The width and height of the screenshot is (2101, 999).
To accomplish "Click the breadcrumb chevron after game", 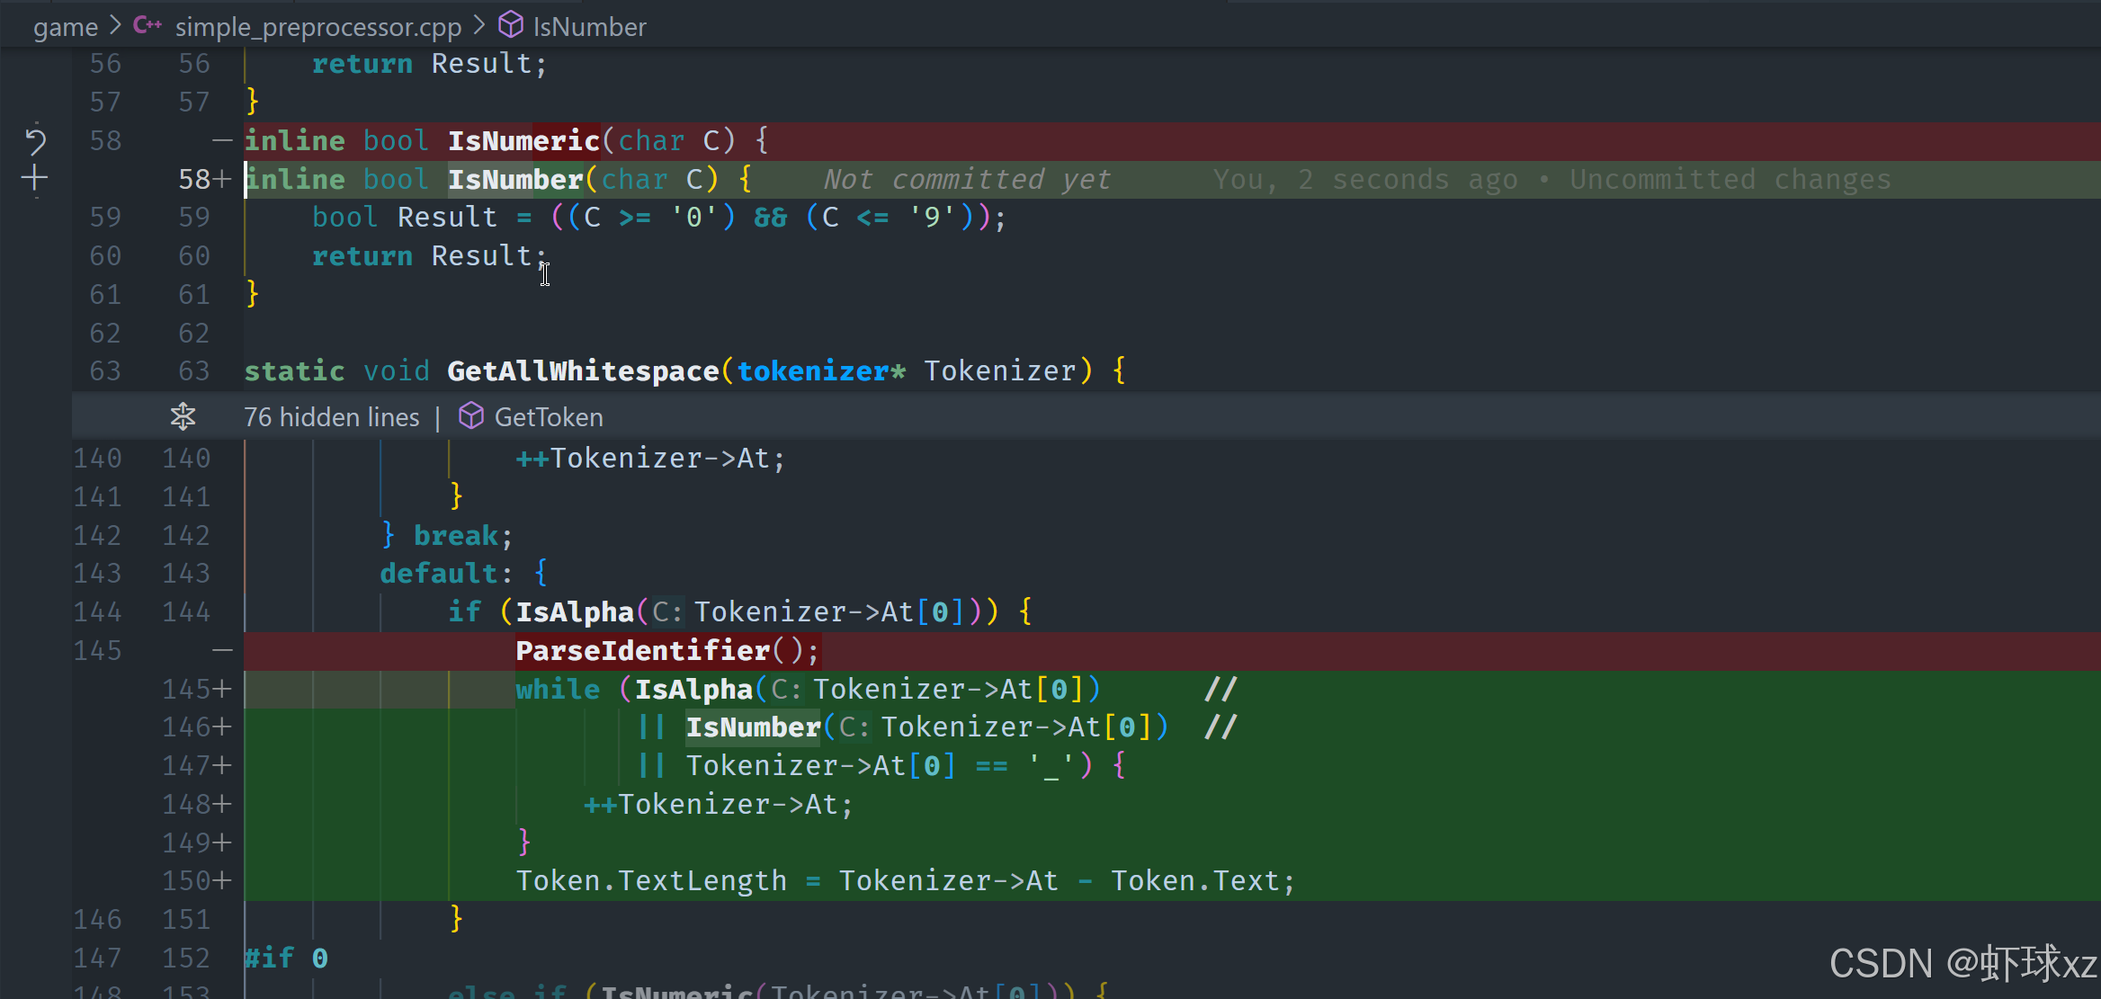I will pyautogui.click(x=115, y=26).
